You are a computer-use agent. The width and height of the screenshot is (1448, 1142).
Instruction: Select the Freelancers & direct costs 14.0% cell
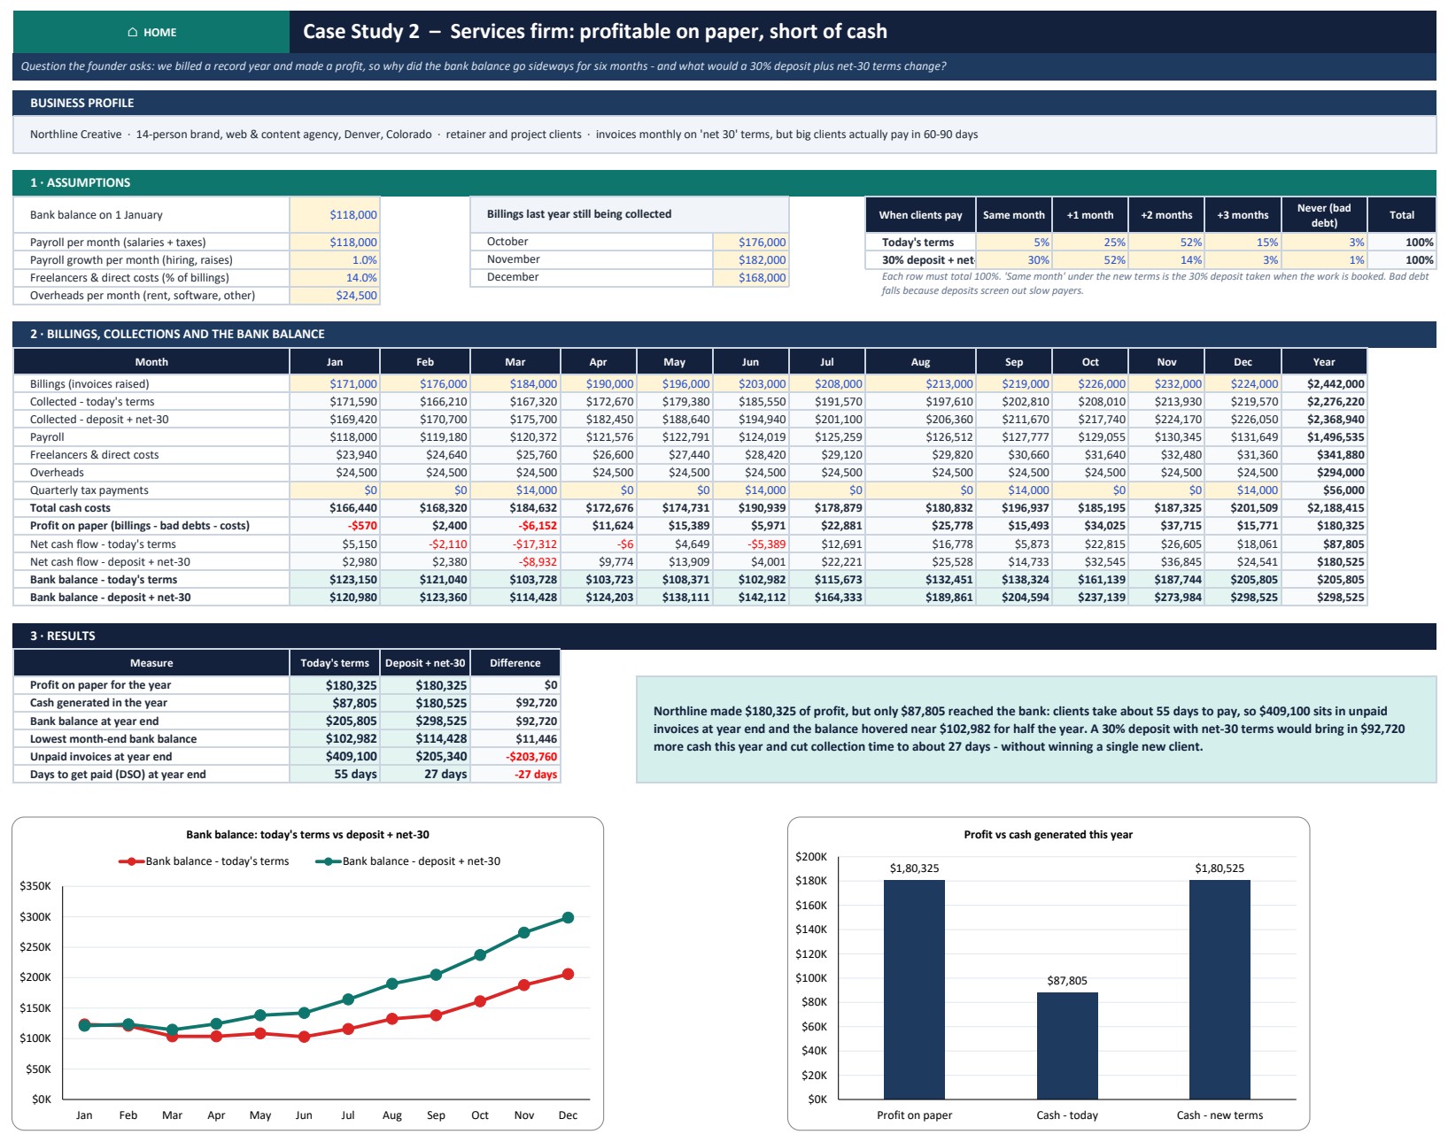[x=335, y=278]
